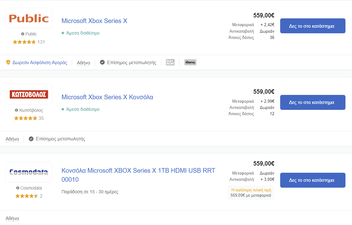The image size is (352, 225).
Task: Open Microsoft Xbox Series X Κονσόλα link
Action: [x=107, y=97]
